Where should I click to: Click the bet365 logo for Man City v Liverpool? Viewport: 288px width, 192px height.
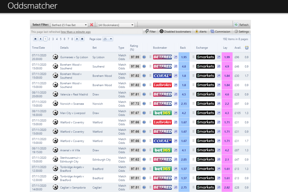(x=162, y=113)
